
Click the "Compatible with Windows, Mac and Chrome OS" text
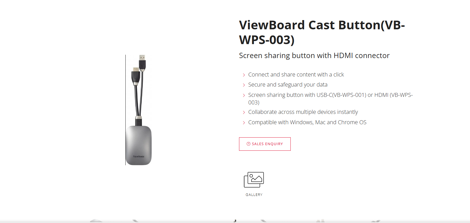coord(307,122)
